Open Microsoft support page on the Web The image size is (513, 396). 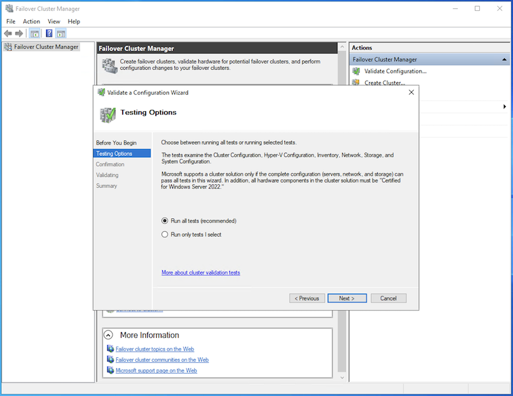tap(156, 370)
